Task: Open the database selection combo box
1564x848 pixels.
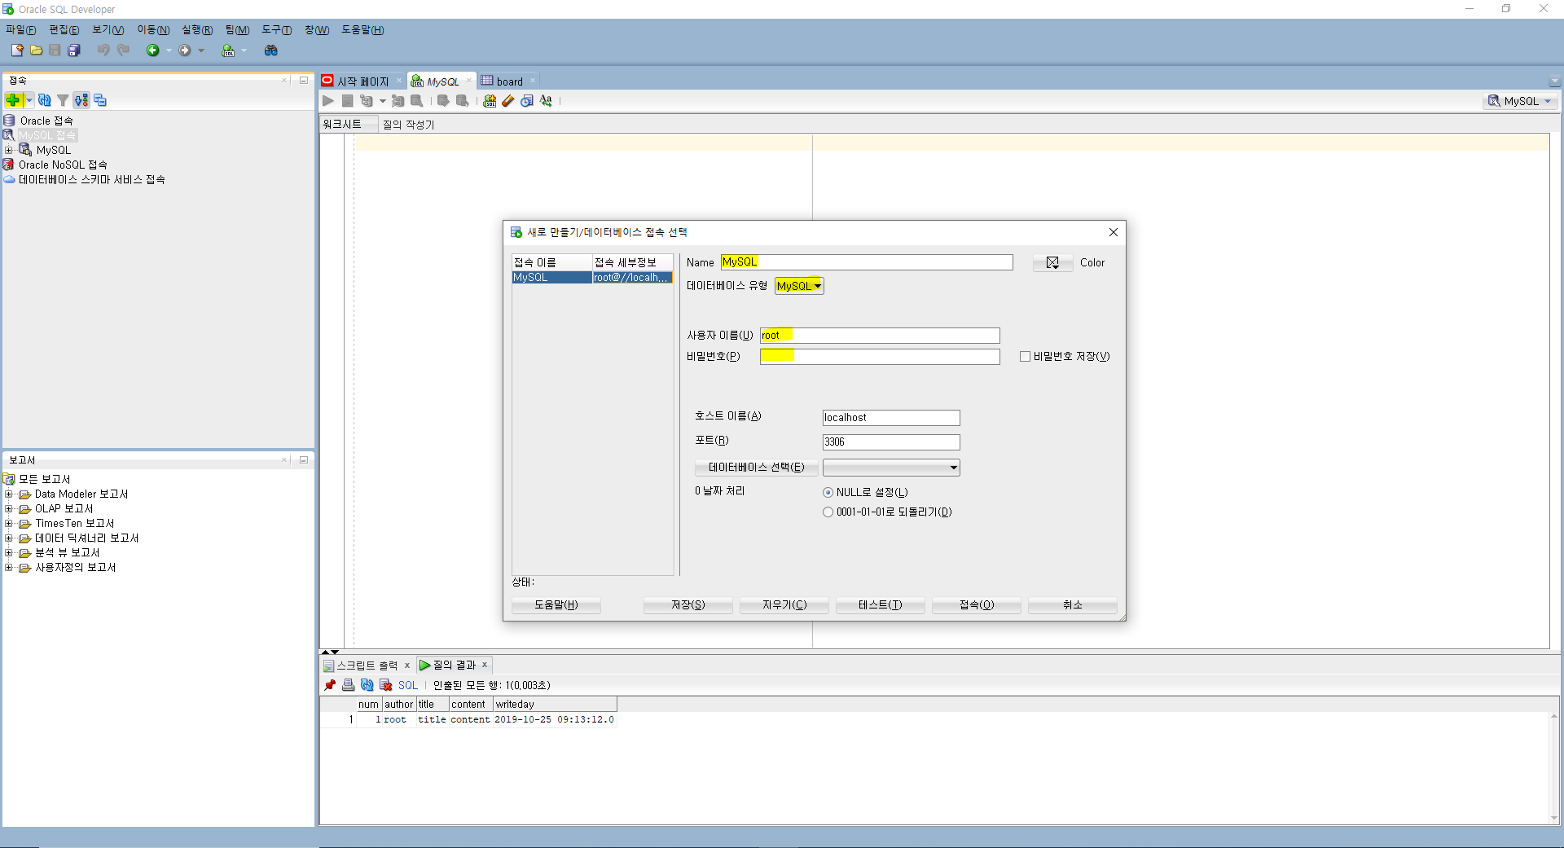Action: [891, 468]
